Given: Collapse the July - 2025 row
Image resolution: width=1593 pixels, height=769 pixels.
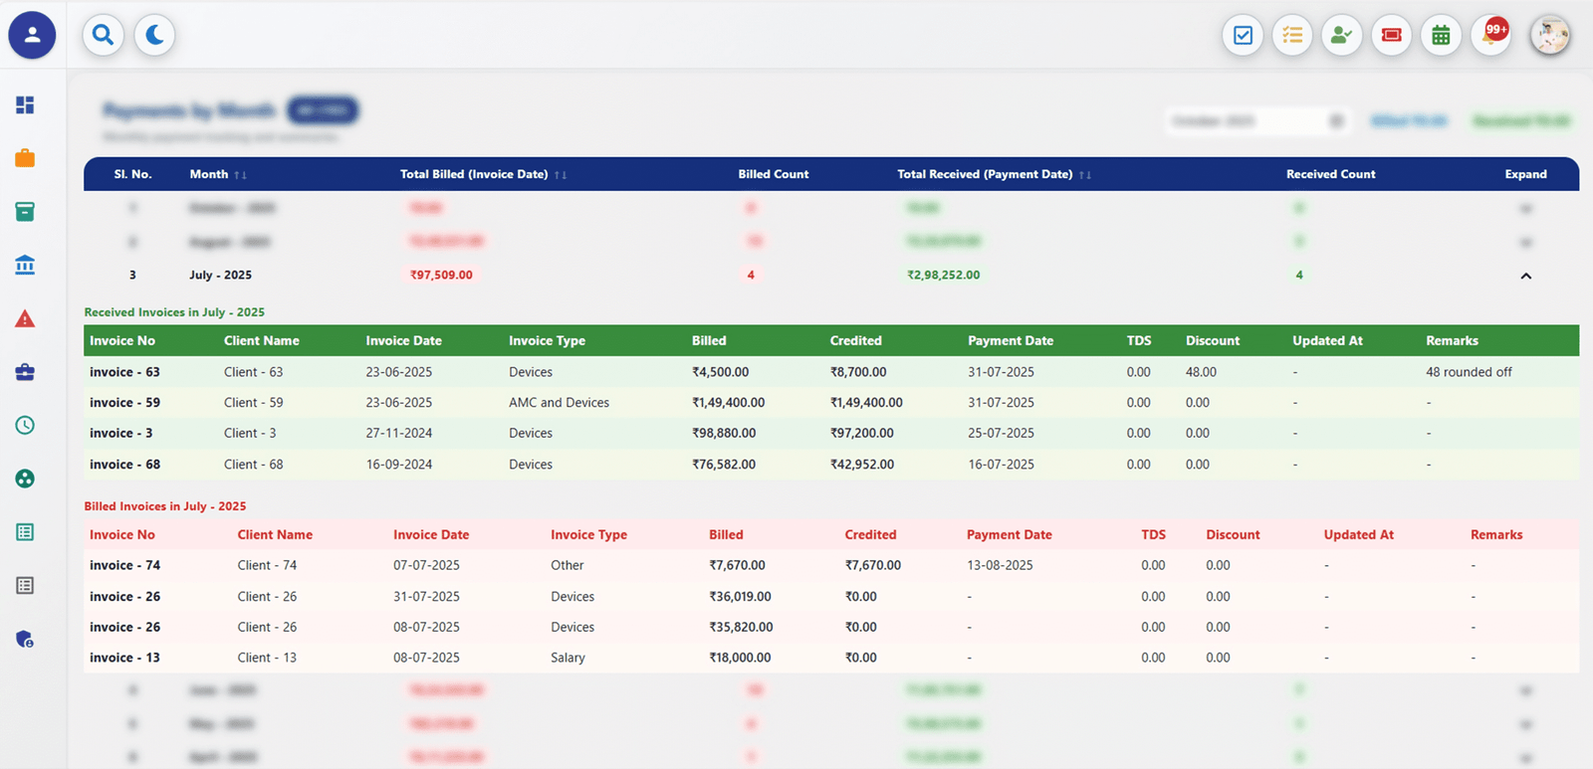Looking at the screenshot, I should [1525, 276].
